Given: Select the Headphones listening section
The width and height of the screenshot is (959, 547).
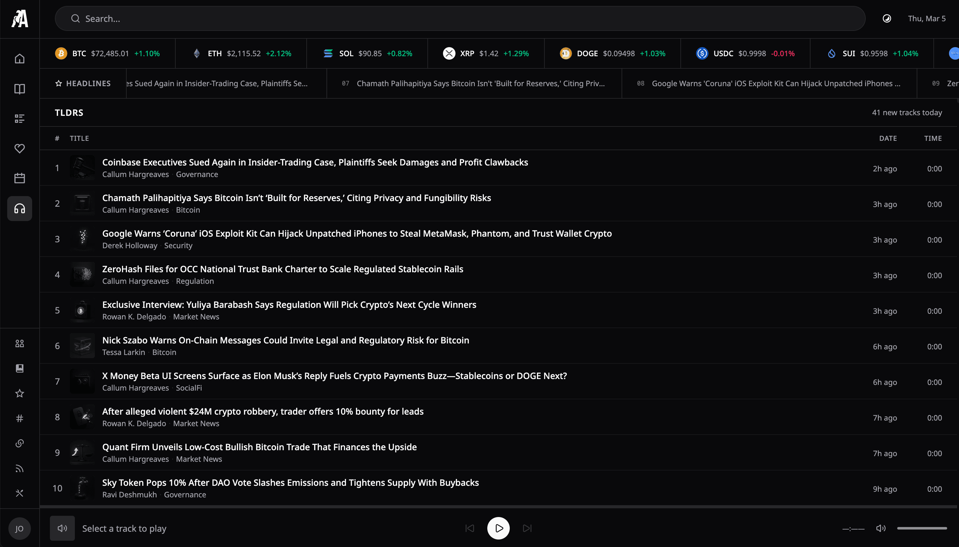Looking at the screenshot, I should click(x=19, y=209).
